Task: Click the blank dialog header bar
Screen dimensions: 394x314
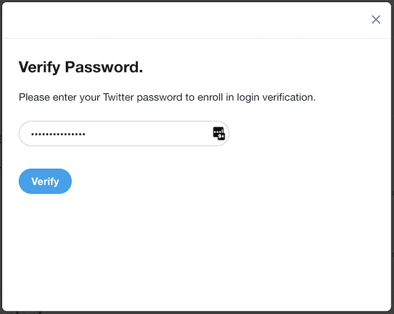Action: 185,20
